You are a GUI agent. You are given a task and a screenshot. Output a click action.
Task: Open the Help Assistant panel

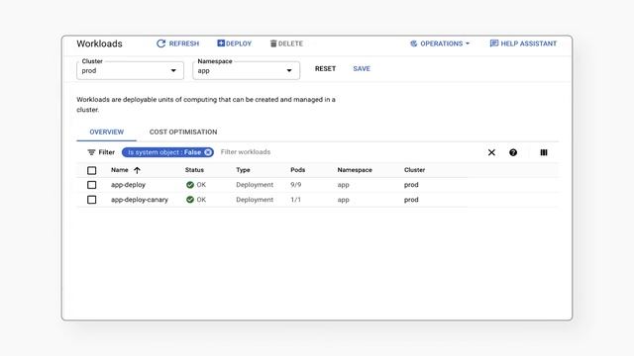523,44
